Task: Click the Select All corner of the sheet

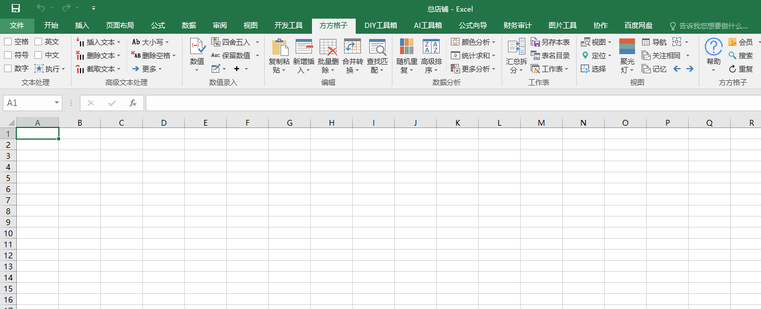Action: click(x=8, y=123)
